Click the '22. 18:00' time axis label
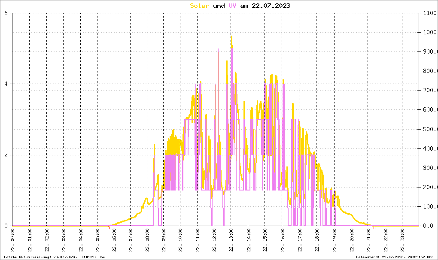Viewport: 438px width, 260px height. tap(317, 240)
